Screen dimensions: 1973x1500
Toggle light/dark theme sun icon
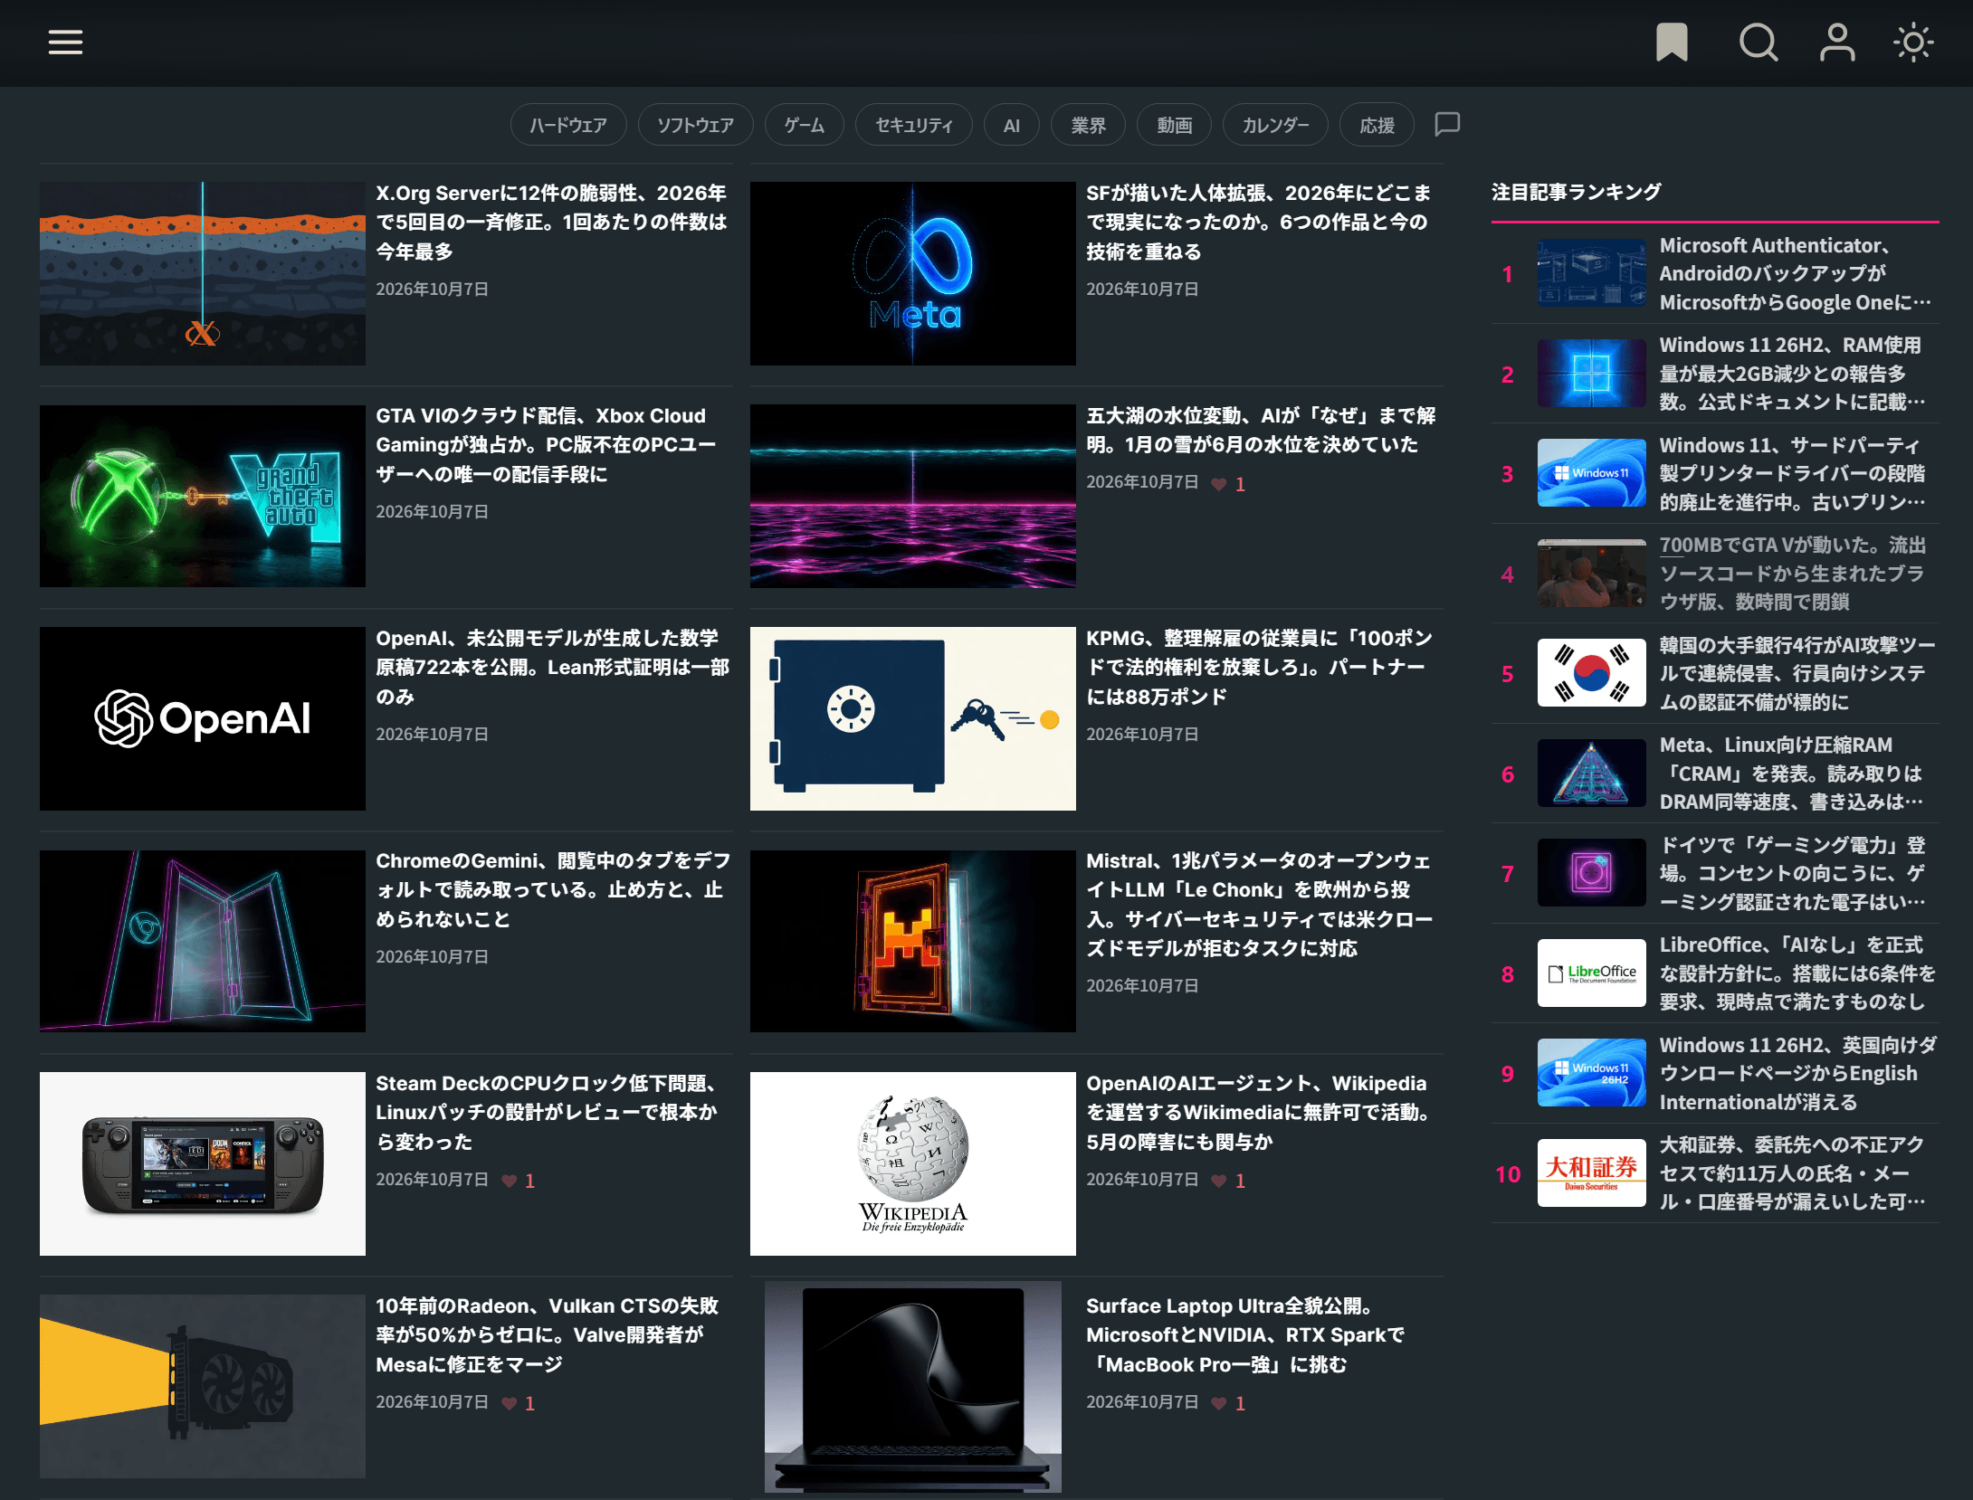(x=1913, y=42)
